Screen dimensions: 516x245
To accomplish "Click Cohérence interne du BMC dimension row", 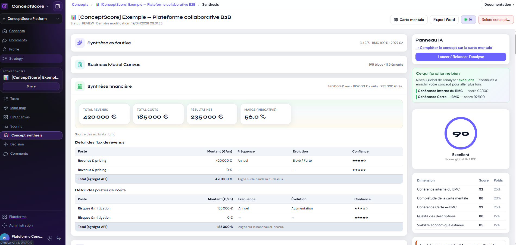I will click(x=461, y=189).
